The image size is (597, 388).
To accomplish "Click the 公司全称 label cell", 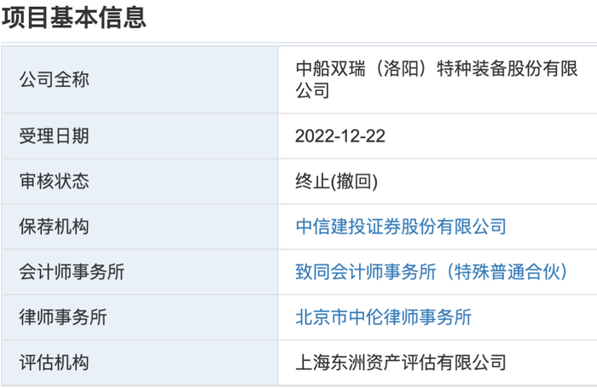I will coord(54,80).
